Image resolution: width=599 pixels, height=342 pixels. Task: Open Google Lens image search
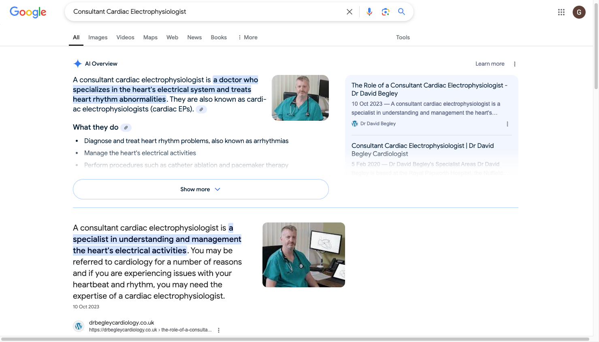[385, 12]
